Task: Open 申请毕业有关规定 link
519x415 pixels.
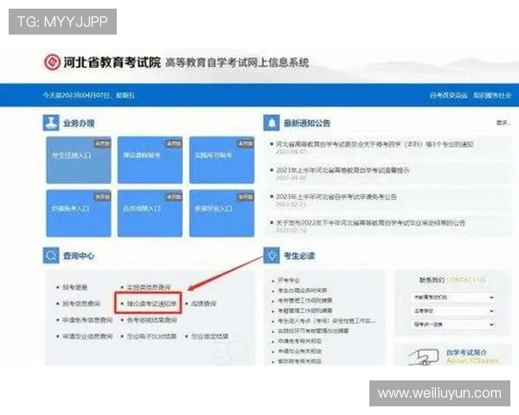Action: (x=300, y=351)
